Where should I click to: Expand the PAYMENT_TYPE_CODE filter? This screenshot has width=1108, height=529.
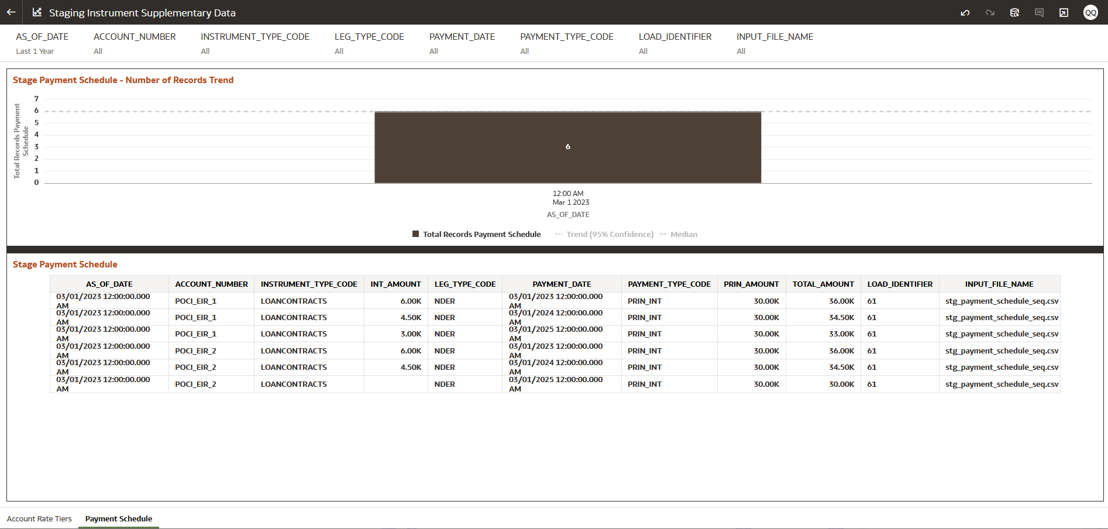(x=566, y=43)
